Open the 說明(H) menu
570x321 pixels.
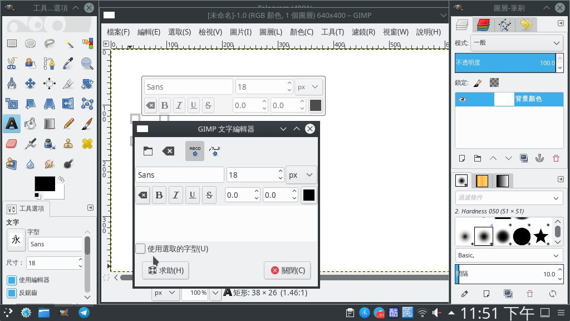click(429, 32)
